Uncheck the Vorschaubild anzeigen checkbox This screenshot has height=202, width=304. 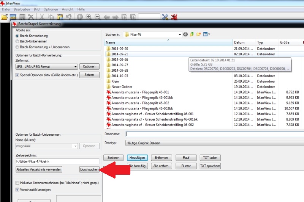coord(17,189)
